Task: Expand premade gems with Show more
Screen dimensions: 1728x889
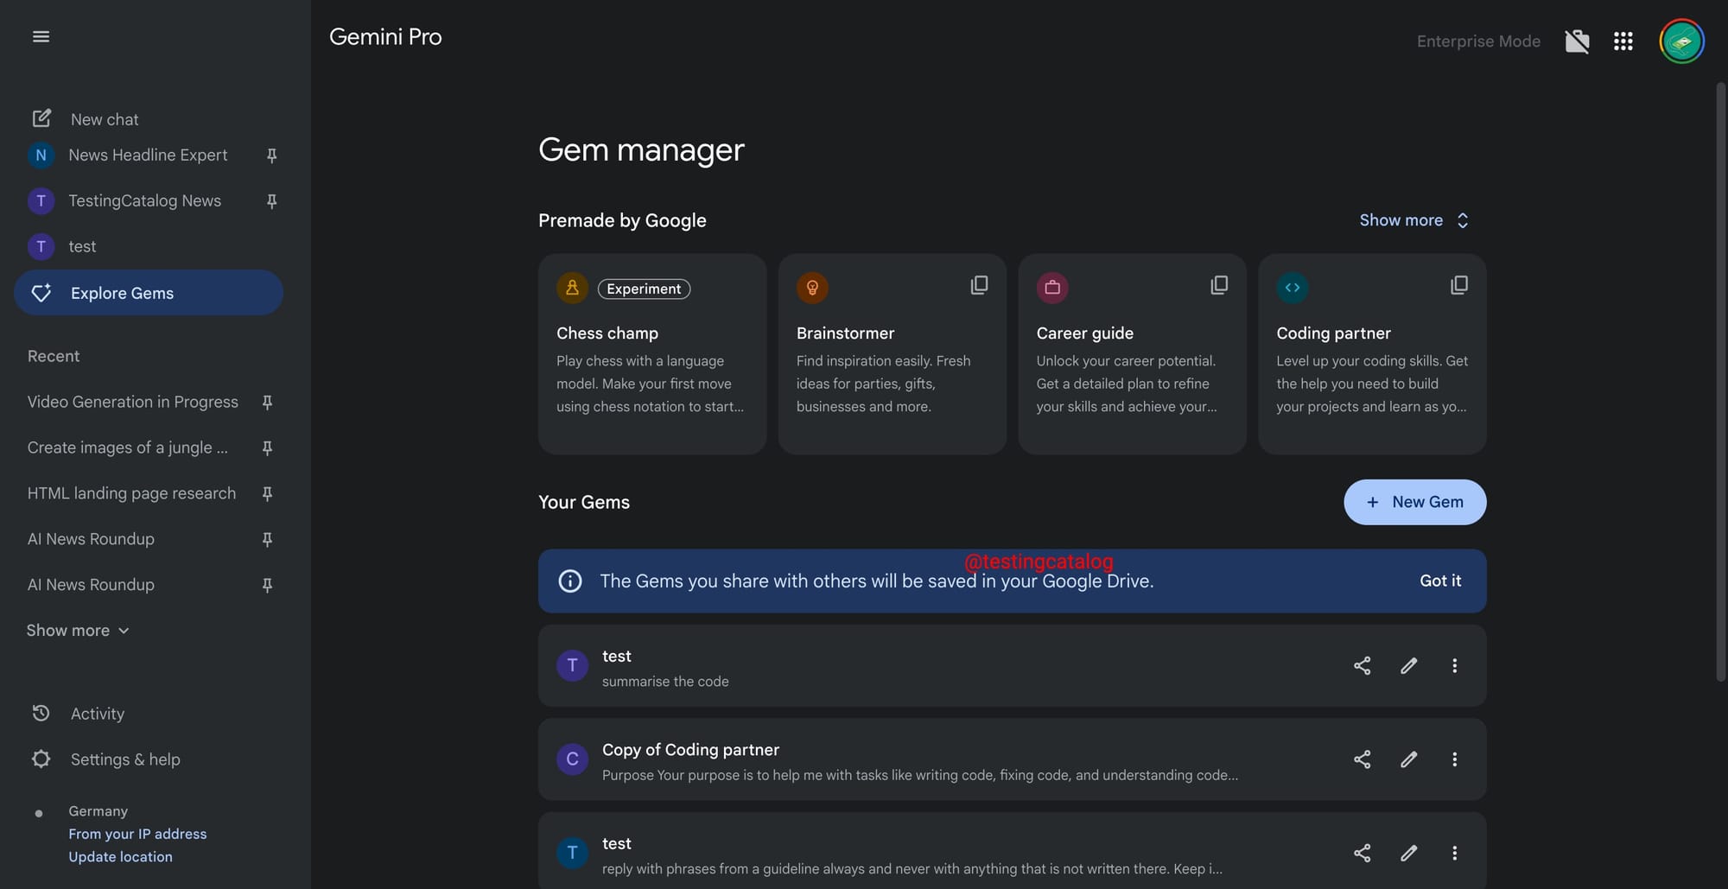Action: point(1414,220)
